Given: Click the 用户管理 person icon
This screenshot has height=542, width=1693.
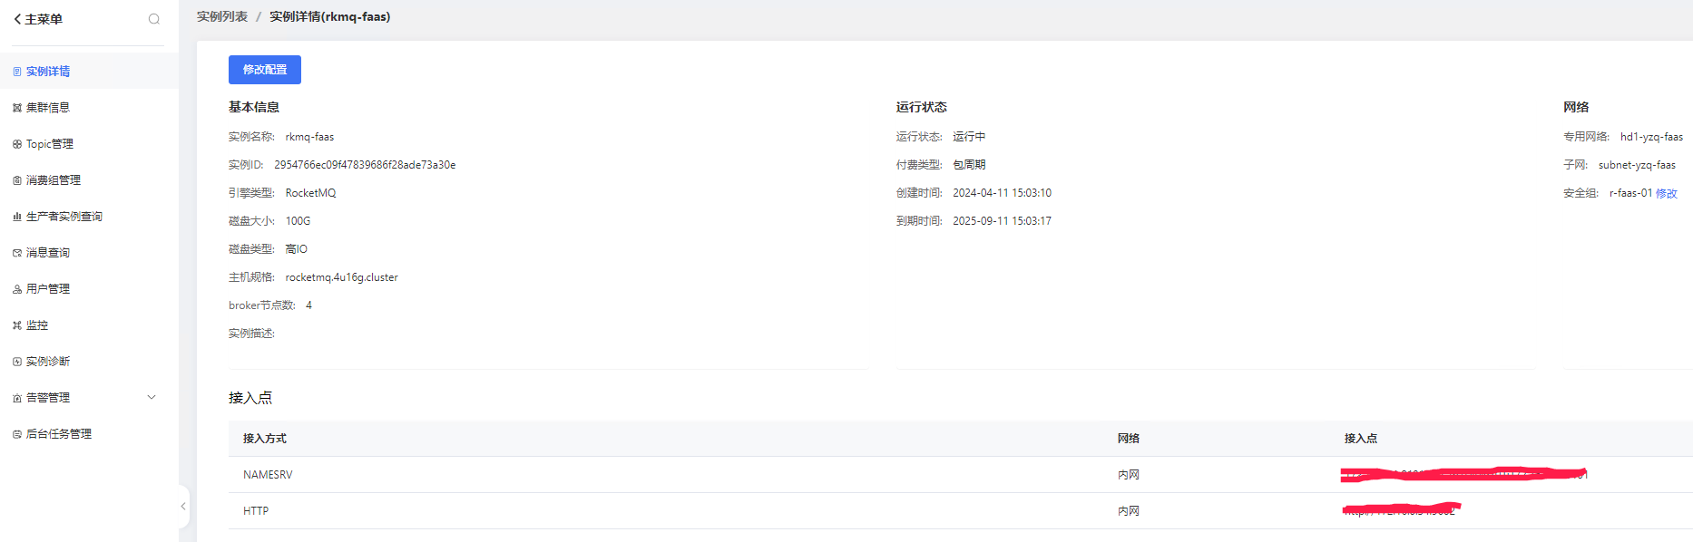Looking at the screenshot, I should point(17,289).
